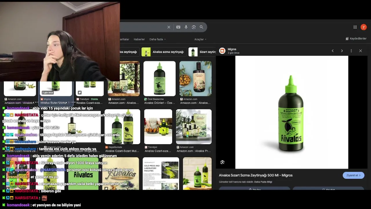Select the 'Sızart zeytin' suggestion chip

coord(202,52)
